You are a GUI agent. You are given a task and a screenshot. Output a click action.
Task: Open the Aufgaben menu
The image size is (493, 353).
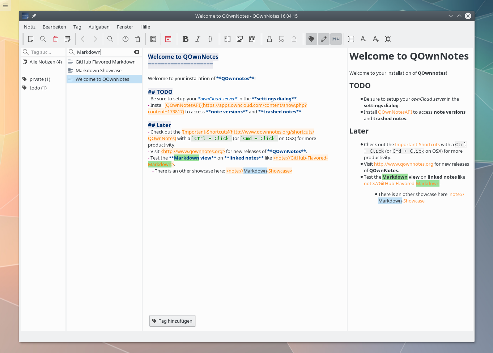click(99, 27)
